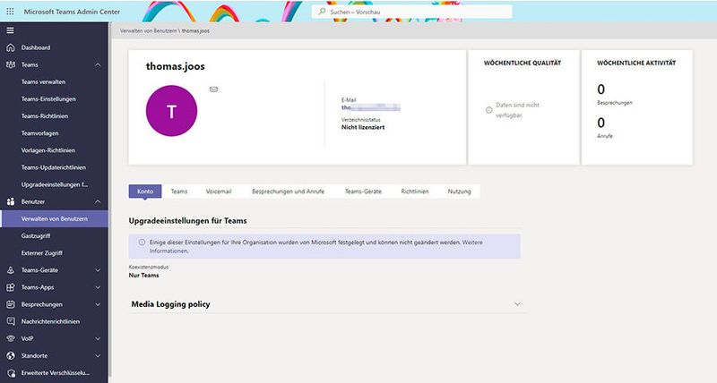Viewport: 717px width, 383px height.
Task: Click the Teams-Apps icon in sidebar
Action: click(x=11, y=287)
